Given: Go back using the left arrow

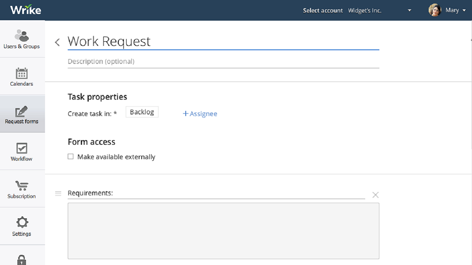Looking at the screenshot, I should [x=57, y=42].
